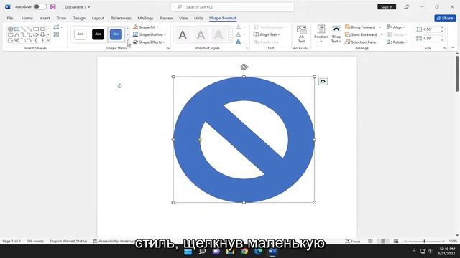Open the Text Effects dropdown

[x=241, y=42]
